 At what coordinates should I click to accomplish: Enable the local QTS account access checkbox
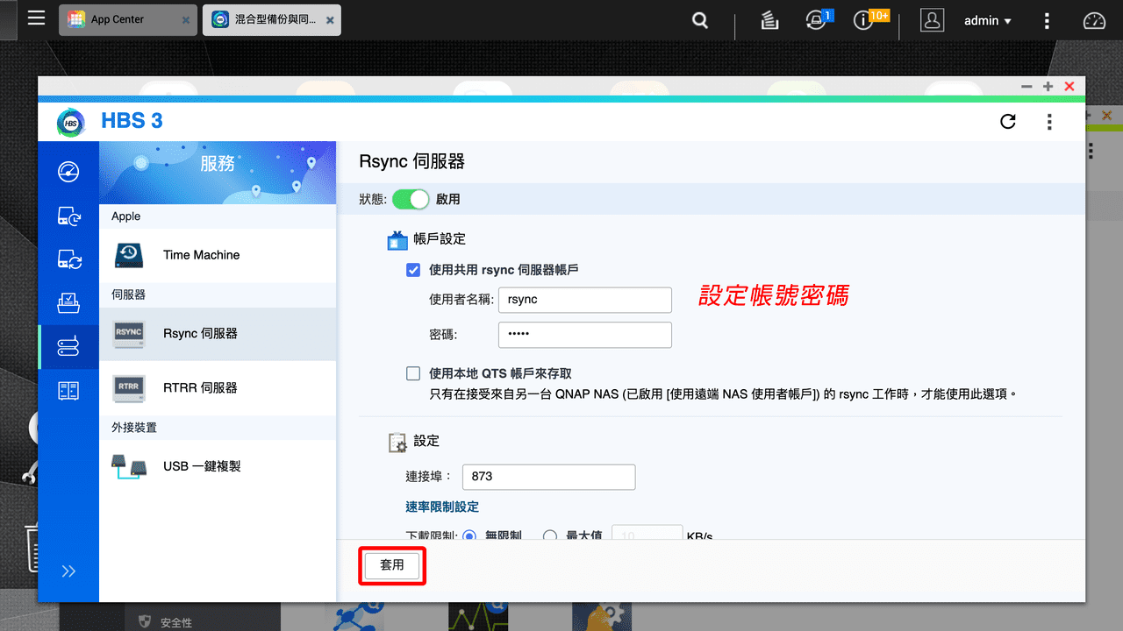412,373
